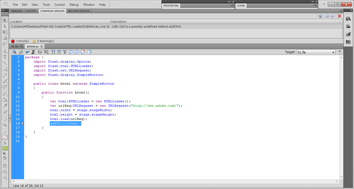The image size is (354, 189).
Task: Clear compiler errors with red X
Action: [x=339, y=16]
